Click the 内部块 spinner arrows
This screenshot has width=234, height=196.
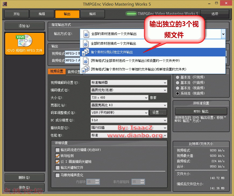tap(97, 182)
